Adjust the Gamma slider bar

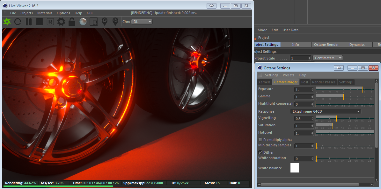point(345,97)
